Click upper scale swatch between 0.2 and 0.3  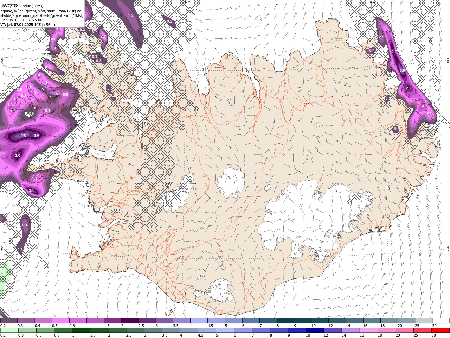[x=9, y=321]
